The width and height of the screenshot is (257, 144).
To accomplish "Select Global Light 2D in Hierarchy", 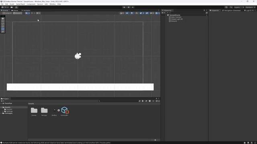I will tap(177, 19).
